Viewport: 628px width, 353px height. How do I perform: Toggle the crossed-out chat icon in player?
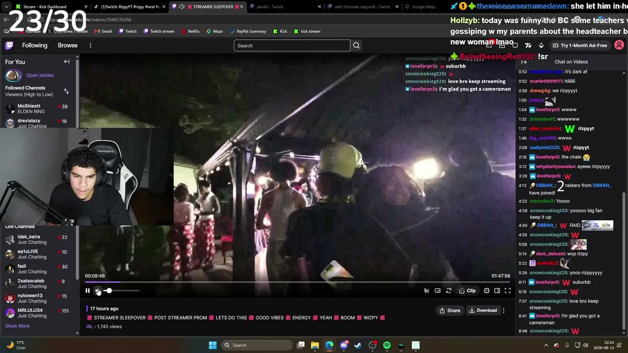pyautogui.click(x=426, y=291)
